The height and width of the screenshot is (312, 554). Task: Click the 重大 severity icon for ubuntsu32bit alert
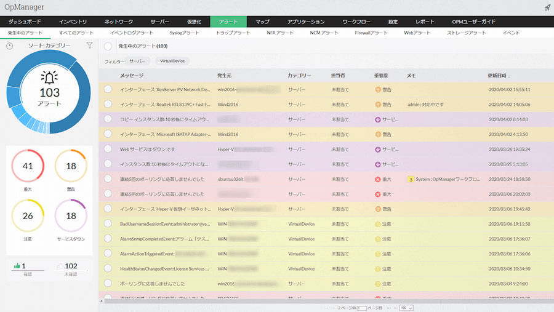[x=378, y=179]
